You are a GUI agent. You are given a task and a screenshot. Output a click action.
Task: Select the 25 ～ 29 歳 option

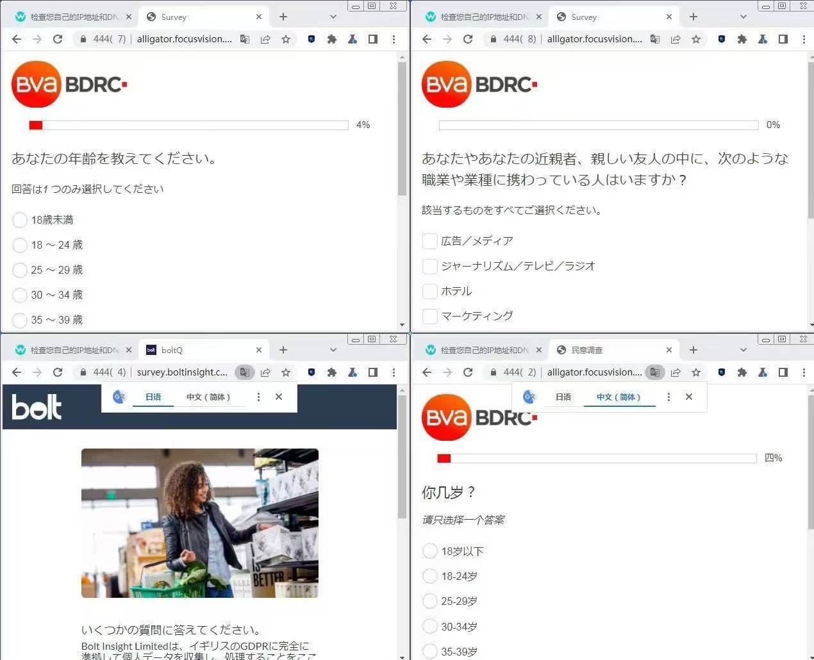click(20, 270)
